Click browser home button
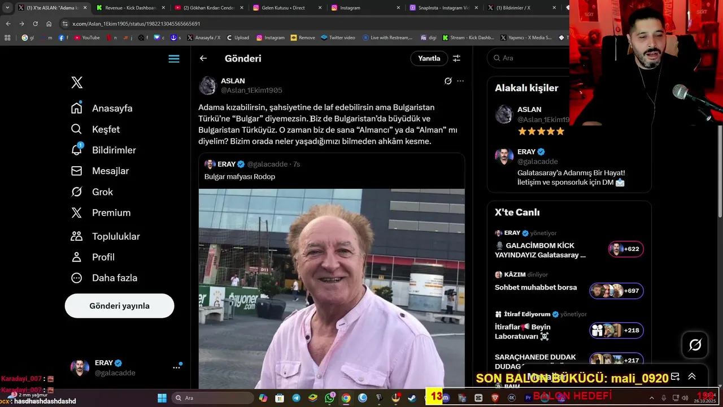 click(x=49, y=24)
